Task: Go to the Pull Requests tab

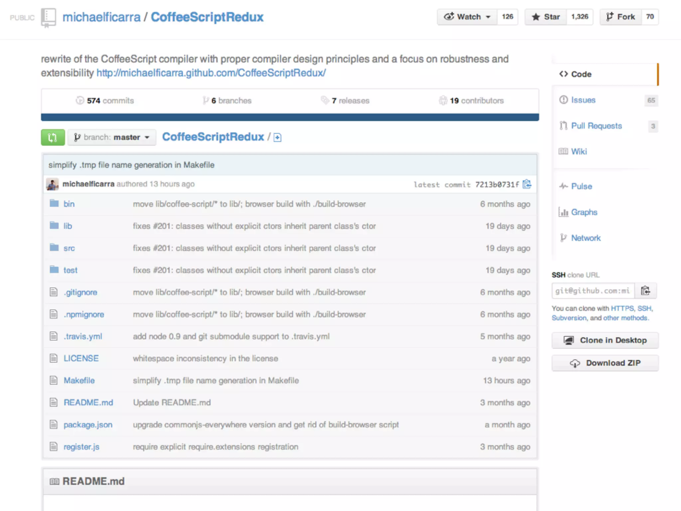Action: (596, 126)
